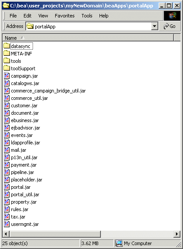Click the My Computer status icon
This screenshot has width=183, height=249.
[119, 243]
